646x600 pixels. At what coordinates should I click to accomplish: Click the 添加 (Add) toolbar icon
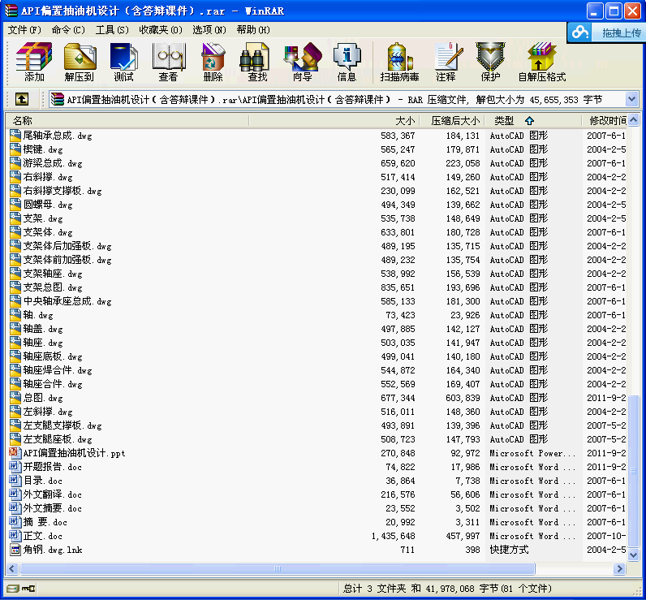[x=34, y=62]
